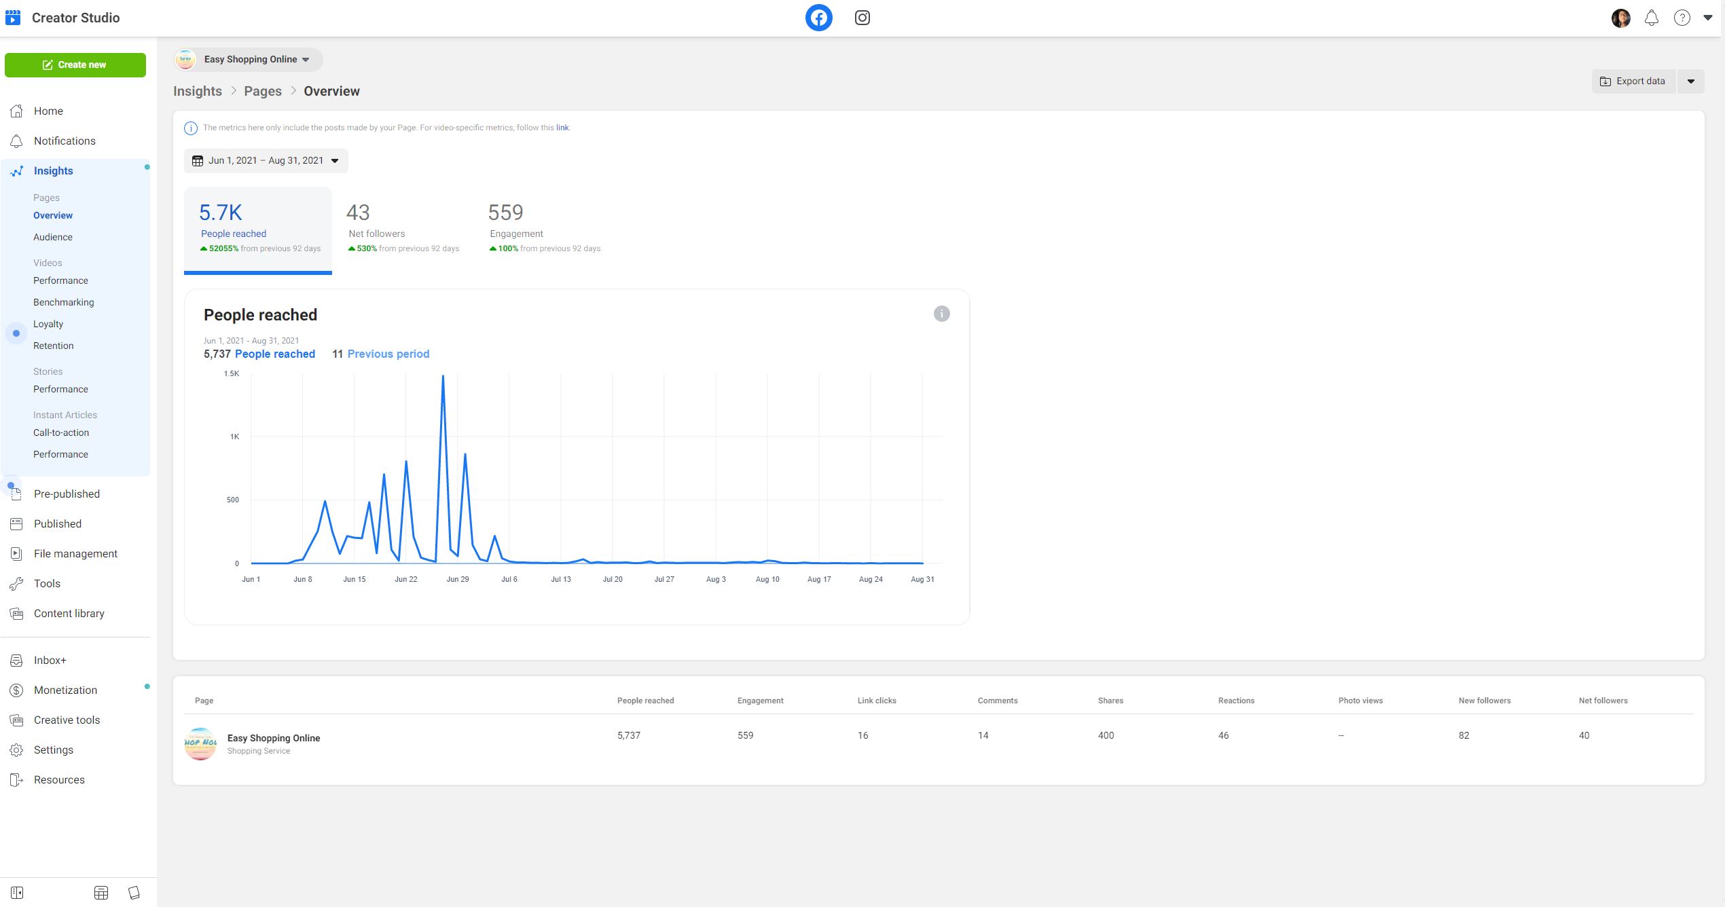This screenshot has height=907, width=1725.
Task: Switch to the Instagram platform icon
Action: 862,18
